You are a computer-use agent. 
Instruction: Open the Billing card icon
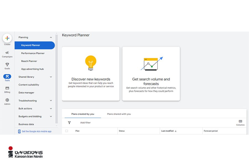7,88
